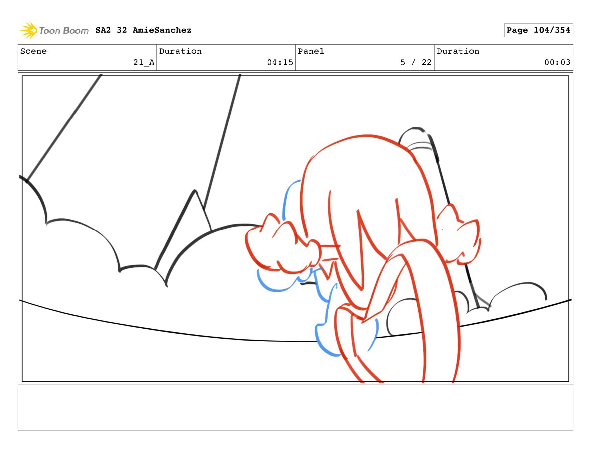592x457 pixels.
Task: Click the empty notes box below the panel
Action: [295, 408]
